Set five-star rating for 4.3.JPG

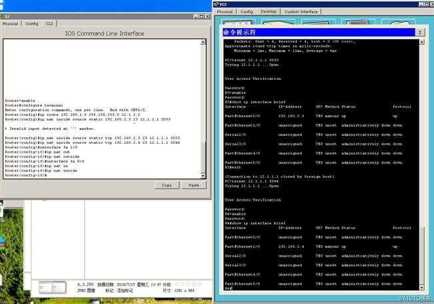point(200,285)
